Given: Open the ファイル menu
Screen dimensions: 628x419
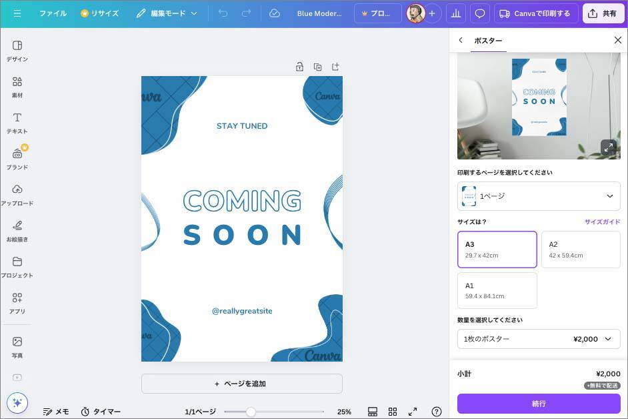Looking at the screenshot, I should [53, 13].
